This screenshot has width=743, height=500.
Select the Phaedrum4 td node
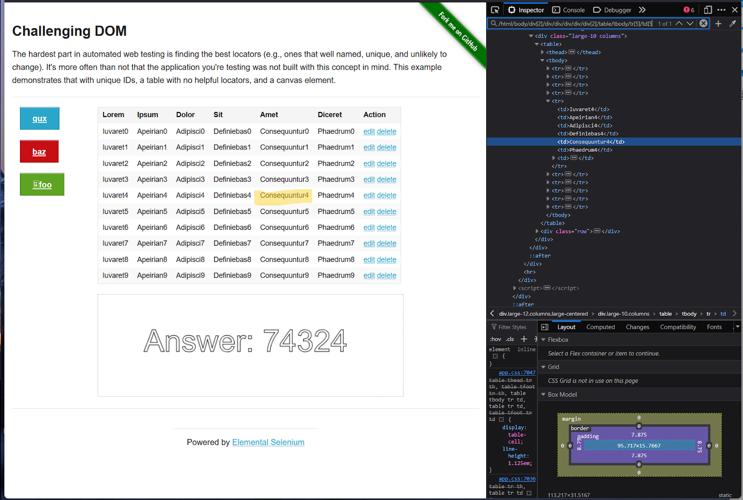click(x=585, y=150)
